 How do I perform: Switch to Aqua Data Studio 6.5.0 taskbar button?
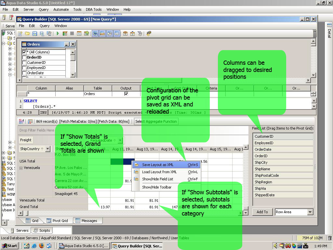click(84, 246)
